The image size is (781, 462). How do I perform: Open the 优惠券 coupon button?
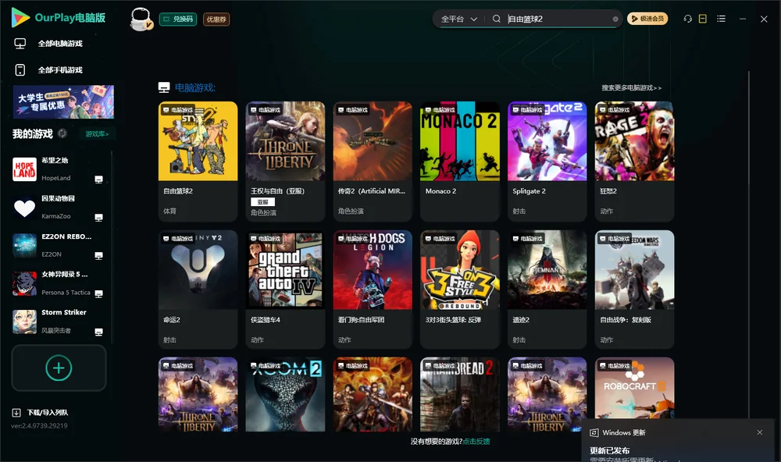point(216,19)
